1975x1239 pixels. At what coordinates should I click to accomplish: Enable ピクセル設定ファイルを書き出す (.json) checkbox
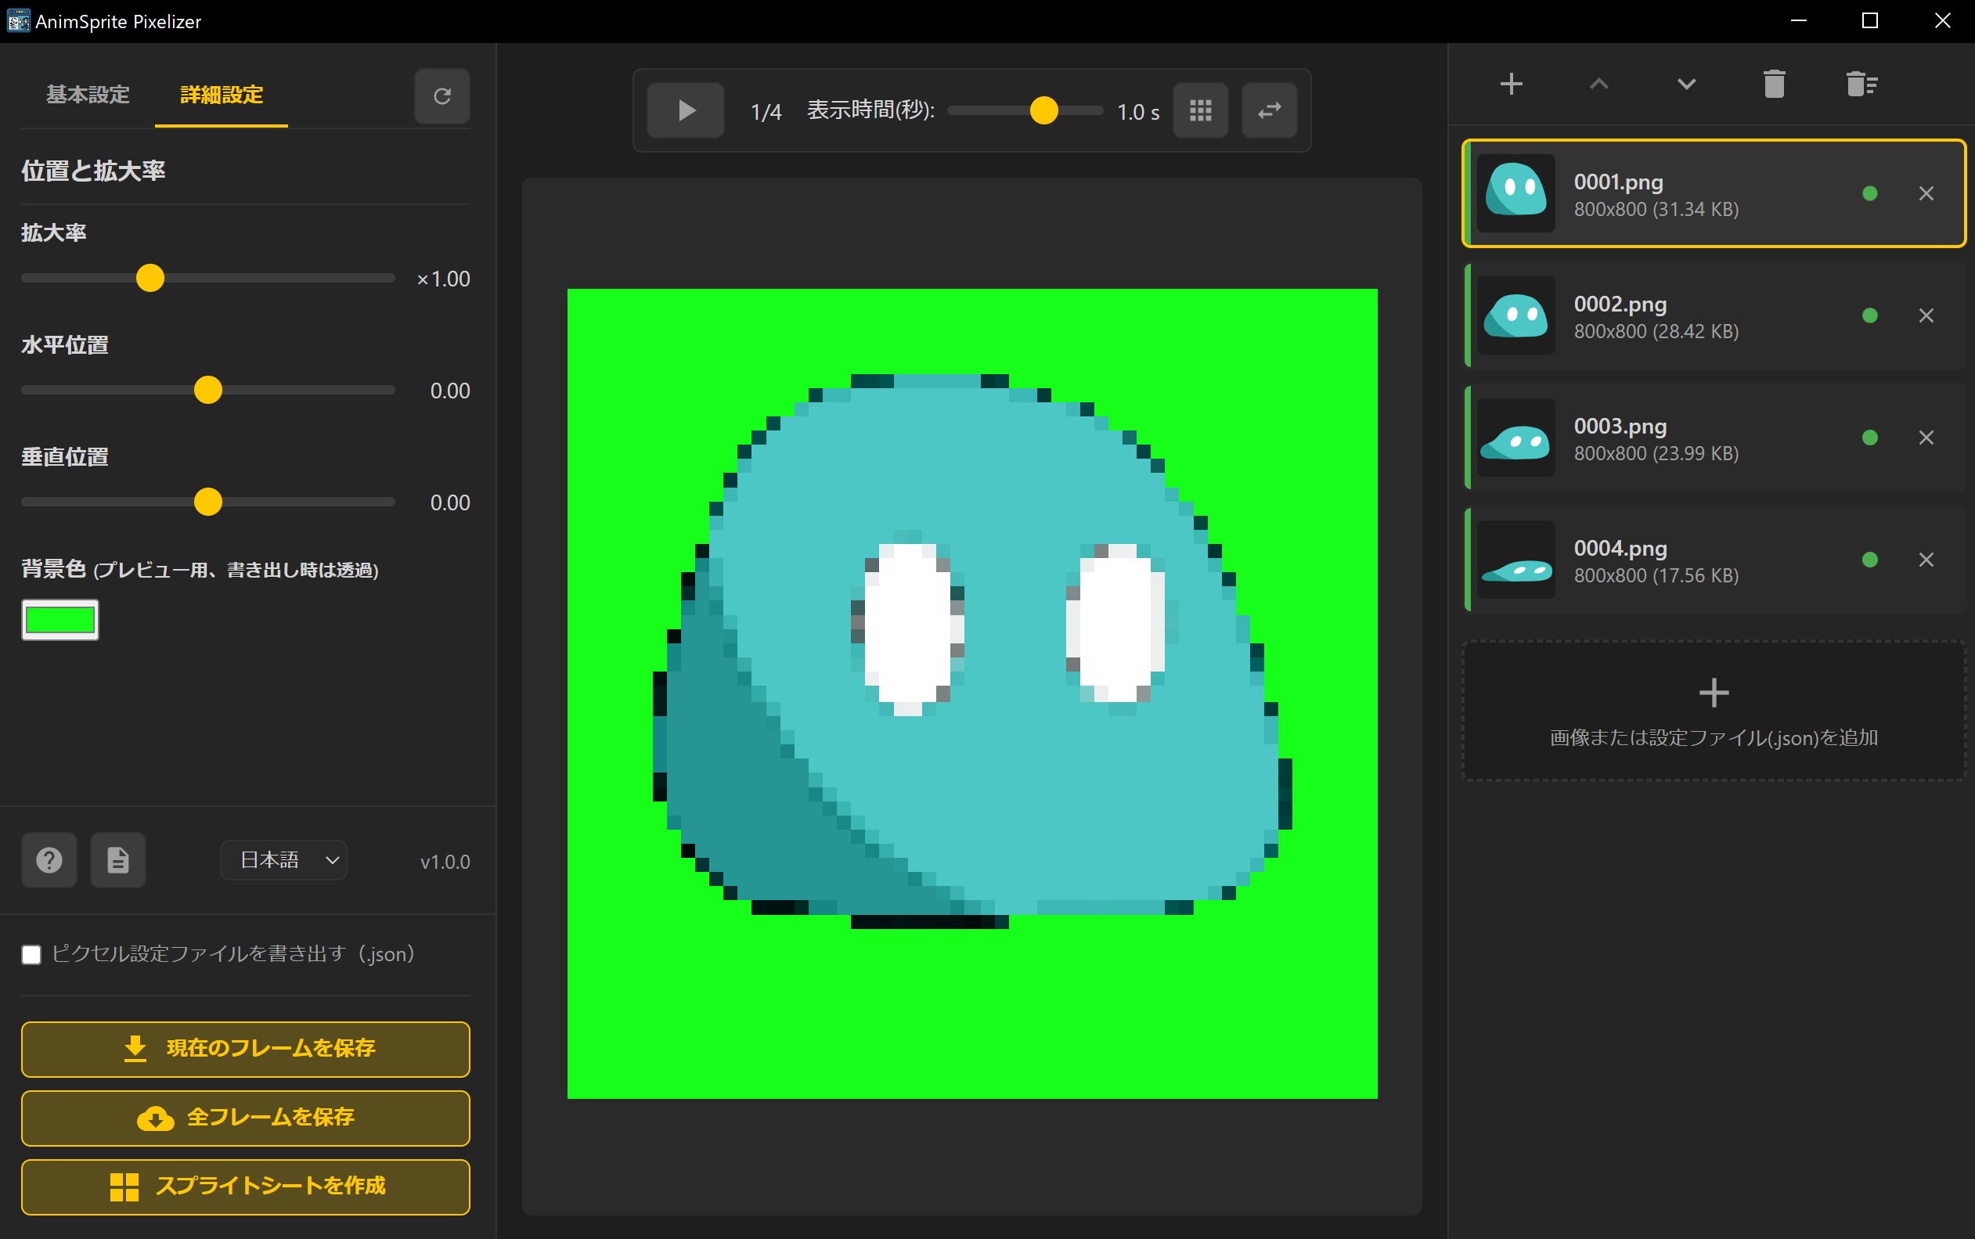[x=31, y=954]
